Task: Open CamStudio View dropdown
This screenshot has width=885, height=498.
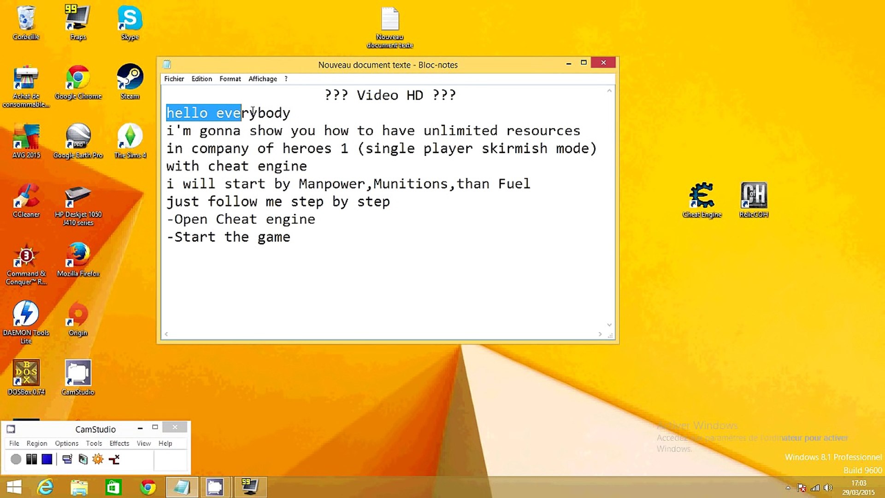Action: (x=143, y=443)
